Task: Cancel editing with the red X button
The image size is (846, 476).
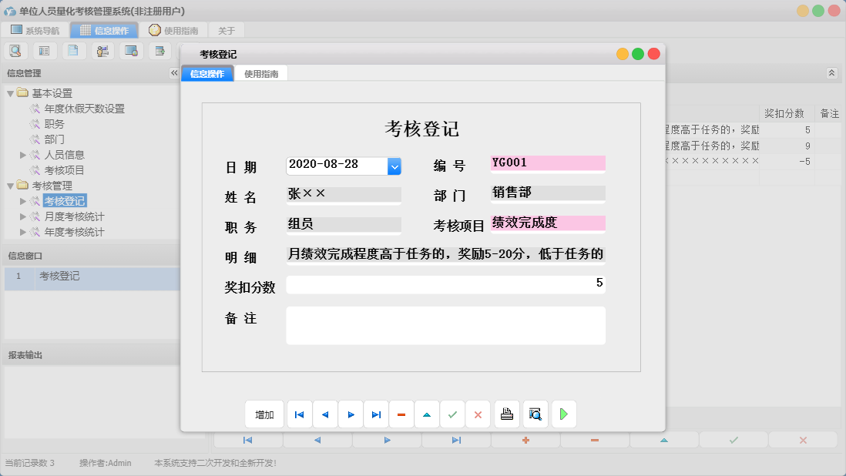Action: 478,414
